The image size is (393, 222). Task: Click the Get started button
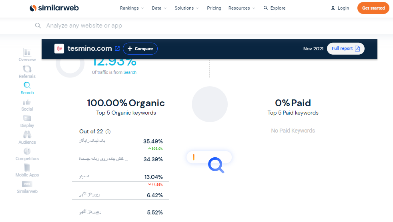coord(373,8)
